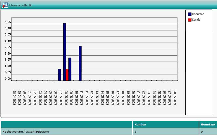
Task: Click the Lizenzstatistik certificate icon
Action: [5, 5]
